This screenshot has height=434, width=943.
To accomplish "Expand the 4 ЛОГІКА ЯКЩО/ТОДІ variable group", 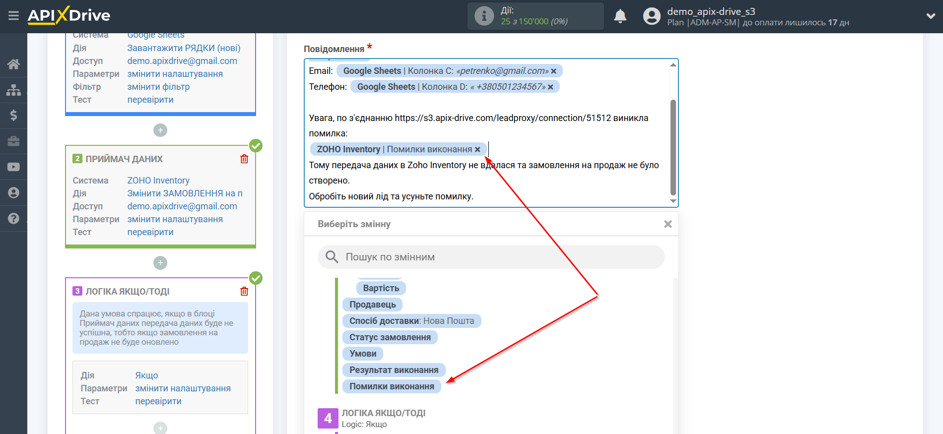I will click(x=372, y=418).
